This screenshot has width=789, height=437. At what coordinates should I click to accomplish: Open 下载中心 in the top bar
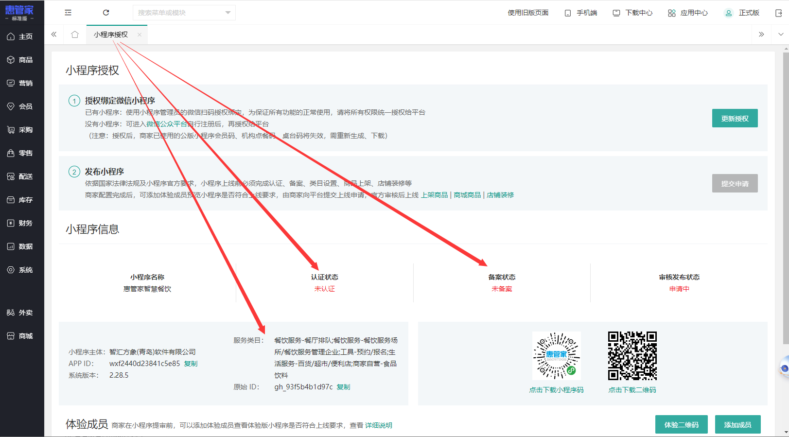(632, 13)
